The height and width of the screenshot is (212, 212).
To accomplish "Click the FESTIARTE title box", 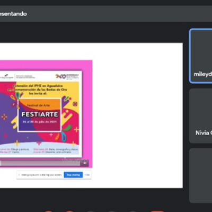I will [40, 115].
